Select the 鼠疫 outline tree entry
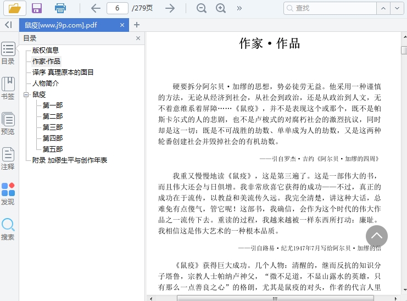Viewport: 407px width, 301px height. tap(39, 94)
